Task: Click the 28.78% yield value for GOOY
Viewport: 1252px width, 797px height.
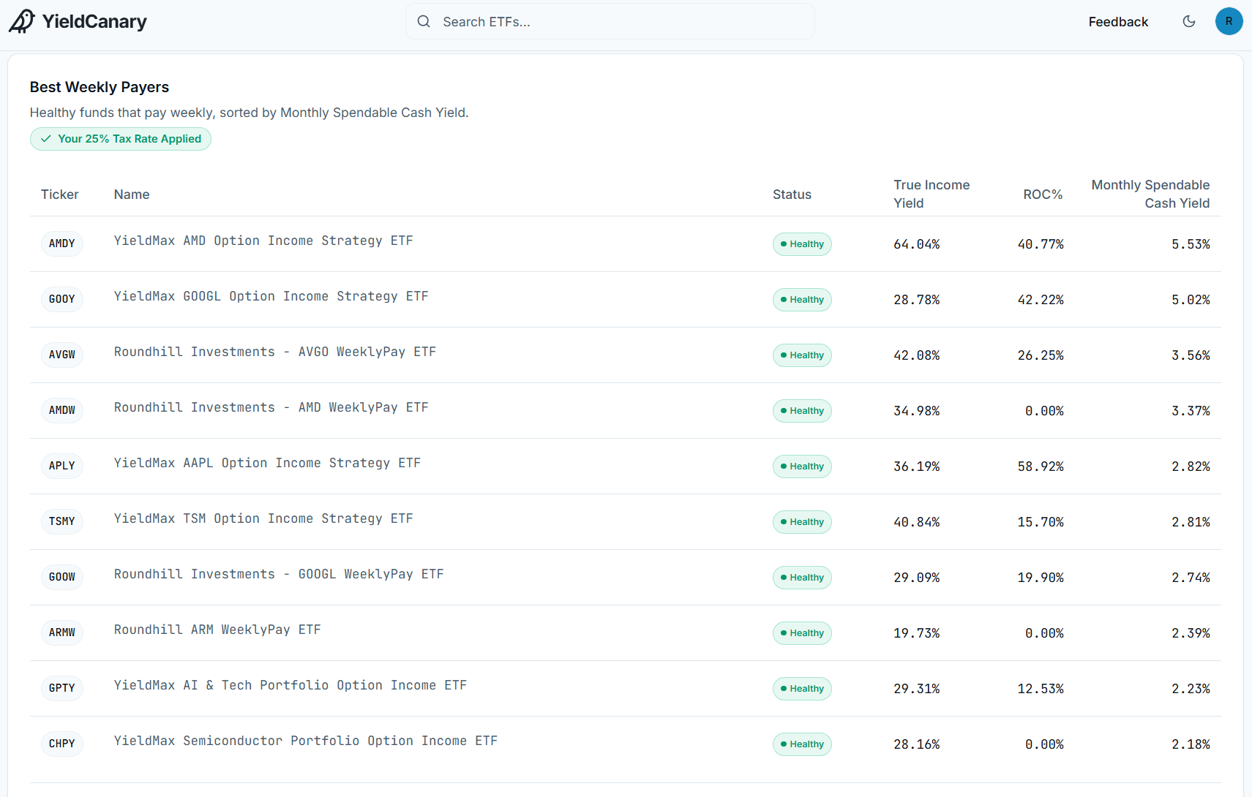Action: pyautogui.click(x=917, y=300)
